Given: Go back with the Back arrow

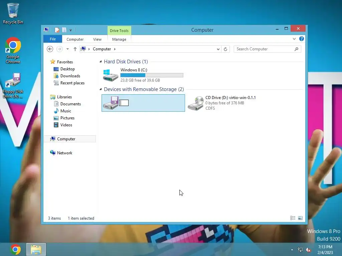Looking at the screenshot, I should tap(50, 49).
